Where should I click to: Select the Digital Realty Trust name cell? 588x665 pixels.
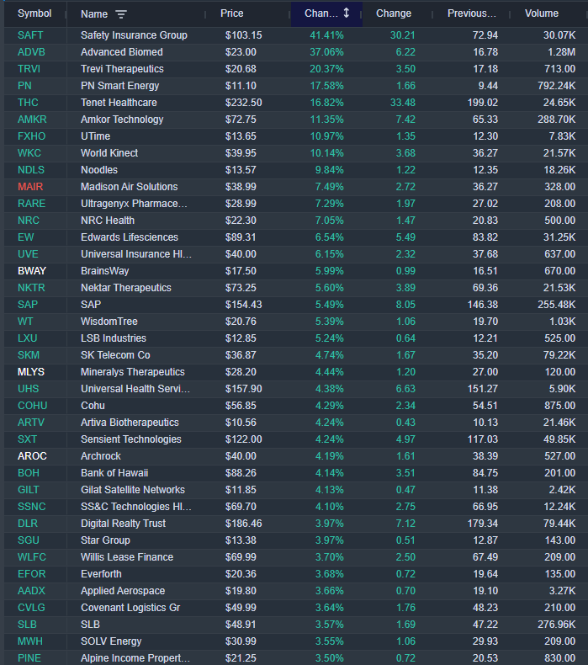point(124,524)
